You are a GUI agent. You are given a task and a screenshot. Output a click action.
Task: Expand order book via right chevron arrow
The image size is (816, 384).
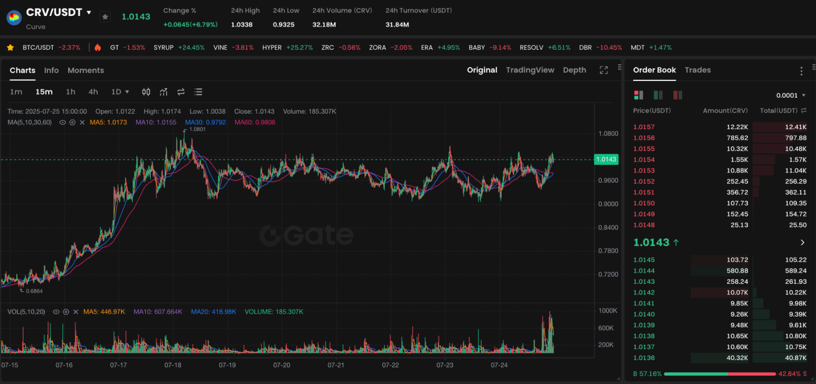[x=803, y=242]
